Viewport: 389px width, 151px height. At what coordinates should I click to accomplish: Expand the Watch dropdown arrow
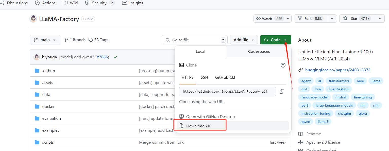(x=288, y=19)
